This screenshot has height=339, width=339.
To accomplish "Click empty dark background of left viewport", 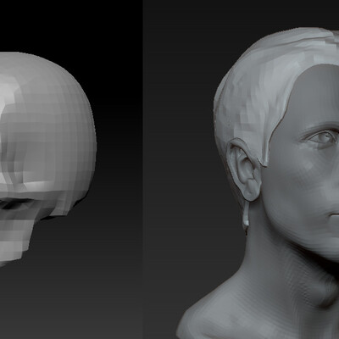I will coord(85,282).
